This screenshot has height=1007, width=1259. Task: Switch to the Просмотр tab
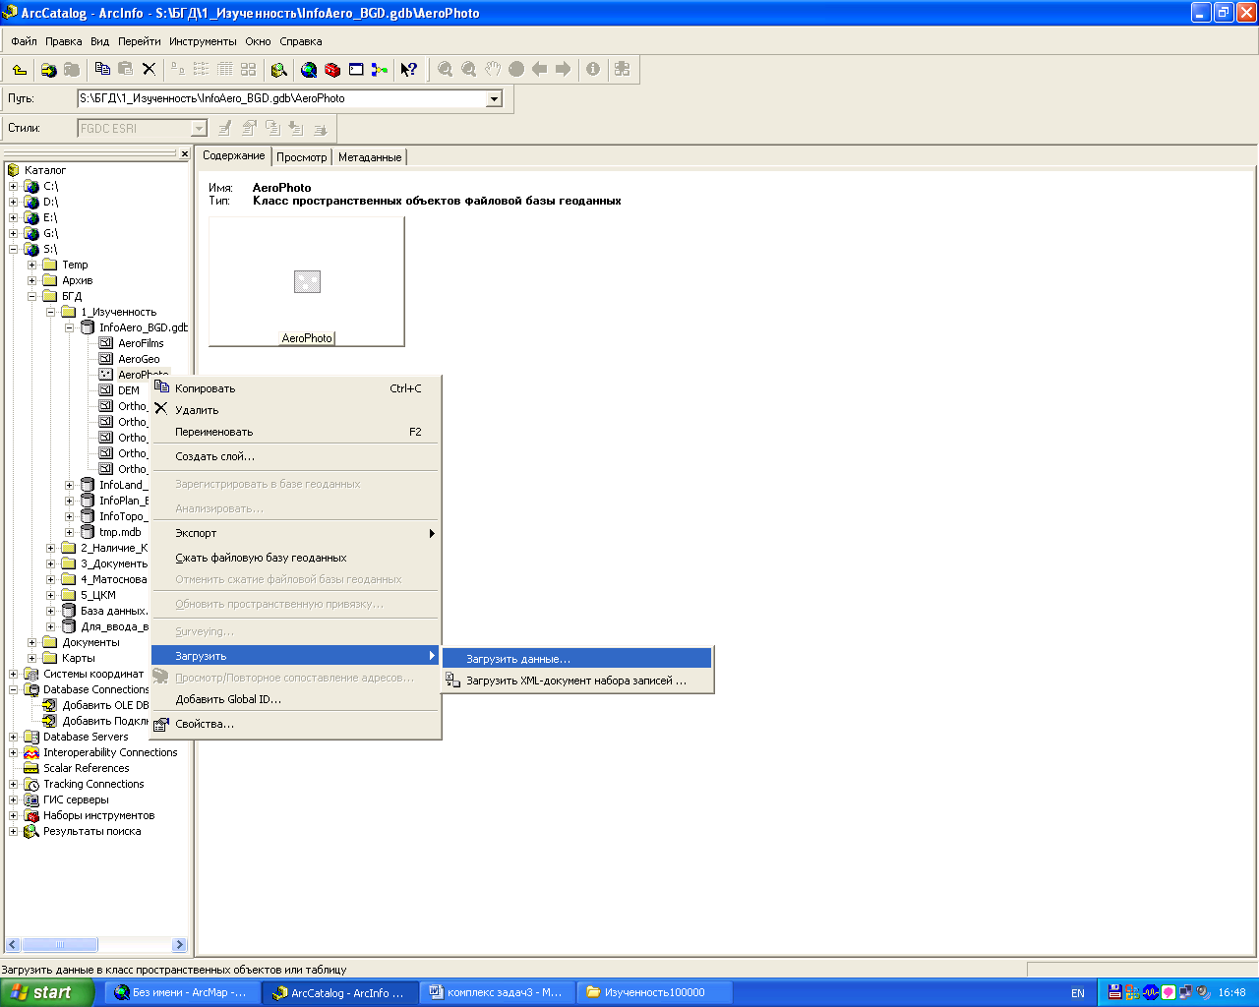click(301, 157)
